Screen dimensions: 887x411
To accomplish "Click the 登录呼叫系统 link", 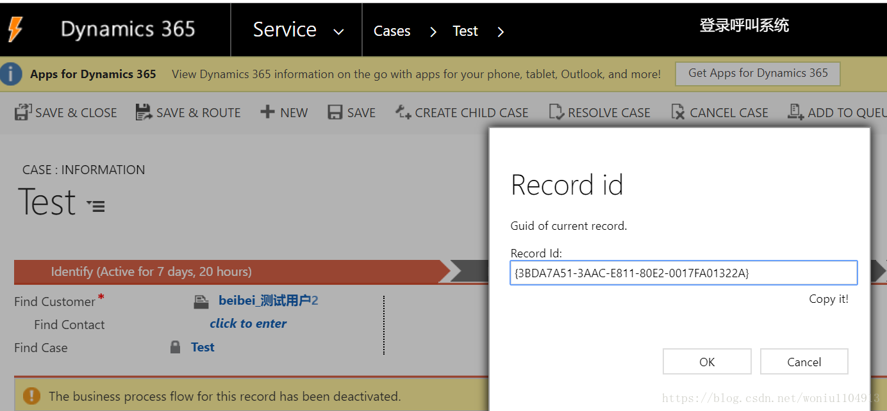I will (x=744, y=26).
